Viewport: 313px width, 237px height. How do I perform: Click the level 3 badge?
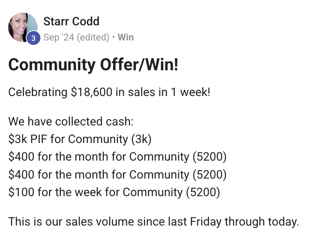pos(34,38)
